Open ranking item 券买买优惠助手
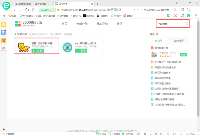Image resolution: width=200 pixels, height=136 pixels. point(162,73)
